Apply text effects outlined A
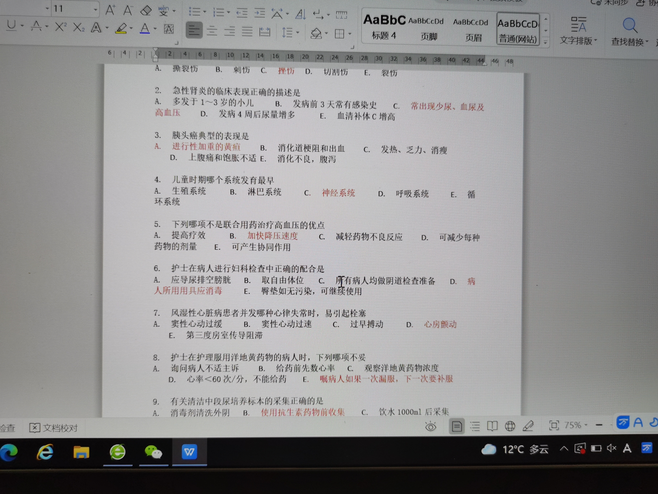 click(x=96, y=28)
